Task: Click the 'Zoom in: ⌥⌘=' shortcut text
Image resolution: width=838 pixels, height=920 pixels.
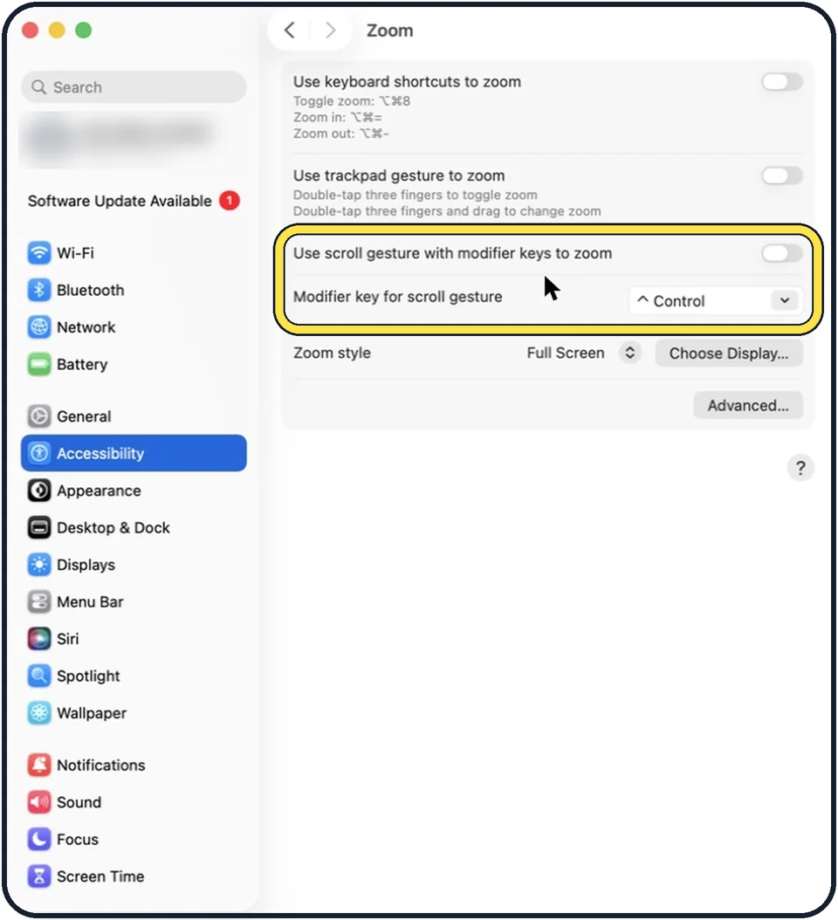Action: point(338,117)
